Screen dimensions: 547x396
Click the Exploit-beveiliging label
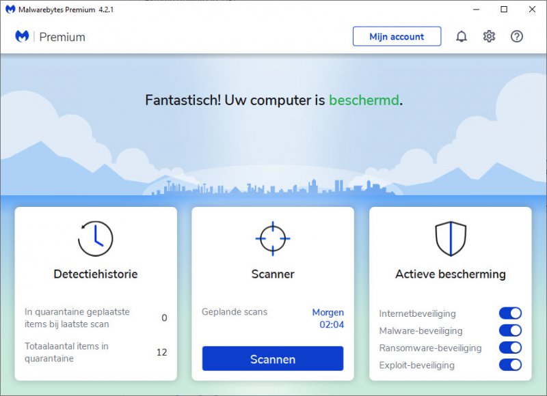[416, 365]
